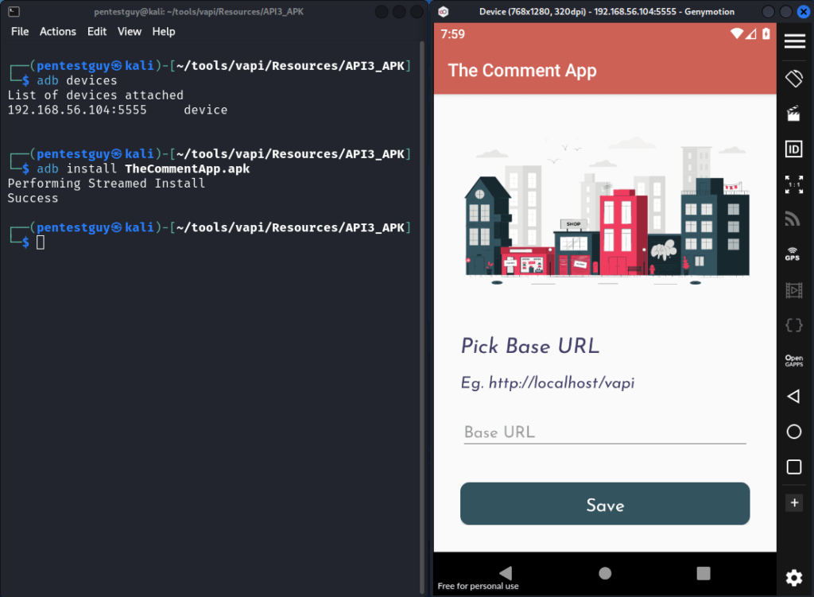
Task: Click the 'adb install TheCommentApp.apk' command line
Action: coord(143,169)
